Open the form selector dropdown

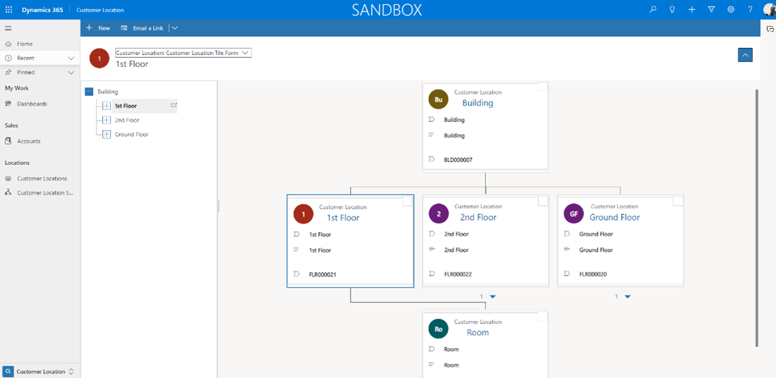coord(183,53)
